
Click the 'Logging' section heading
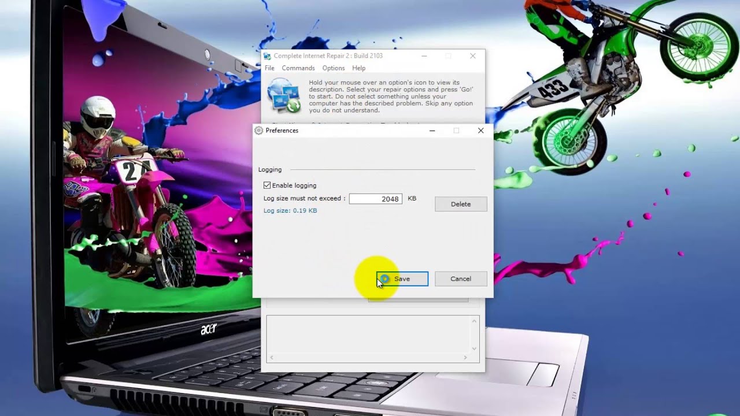pyautogui.click(x=270, y=170)
